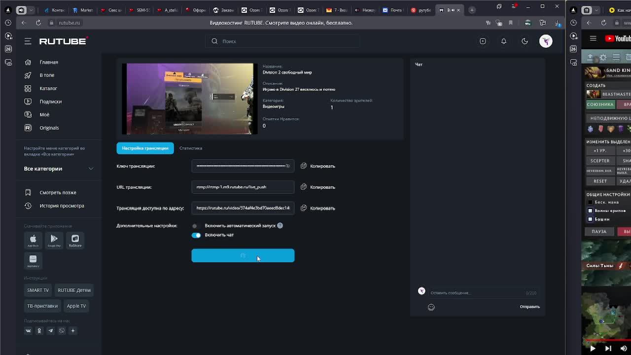Open the Google Play download icon

pyautogui.click(x=54, y=241)
